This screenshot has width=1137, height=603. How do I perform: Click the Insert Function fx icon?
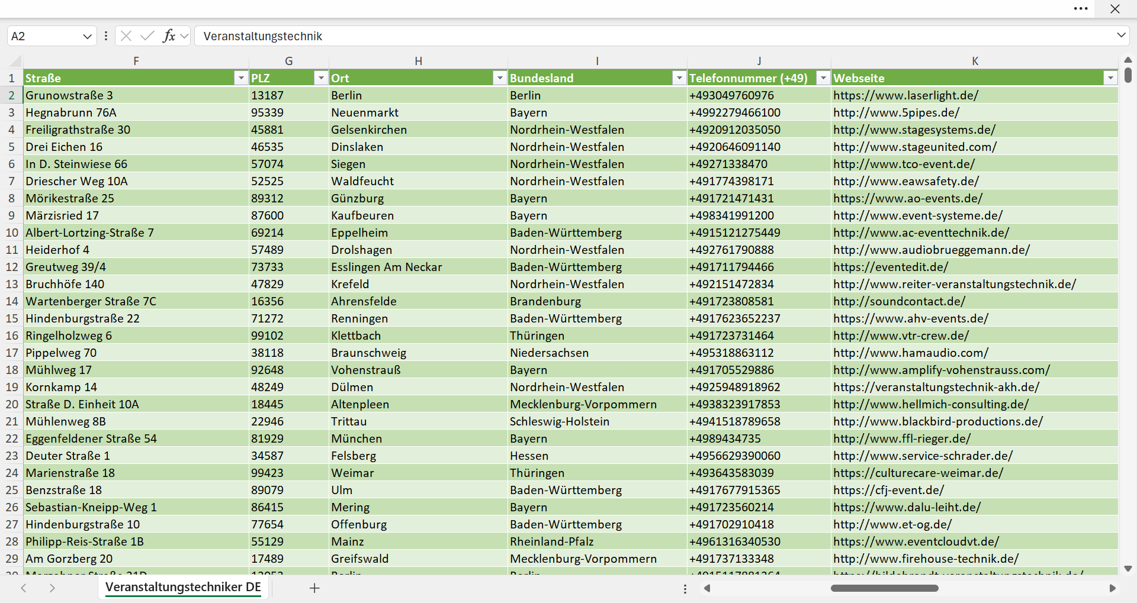(169, 36)
